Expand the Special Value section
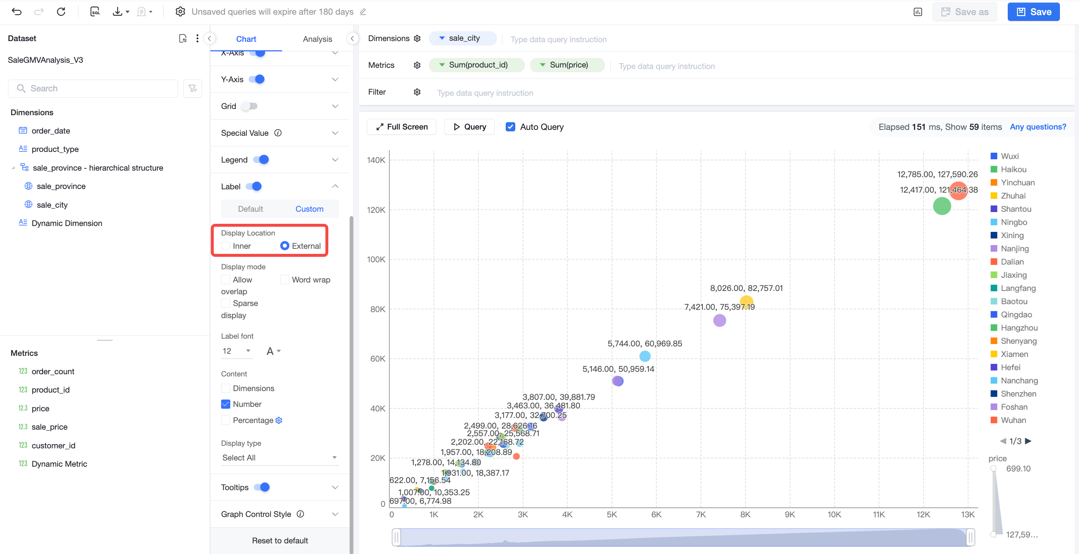1079x554 pixels. [280, 133]
